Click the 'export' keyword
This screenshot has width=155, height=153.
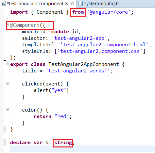[x=19, y=64]
